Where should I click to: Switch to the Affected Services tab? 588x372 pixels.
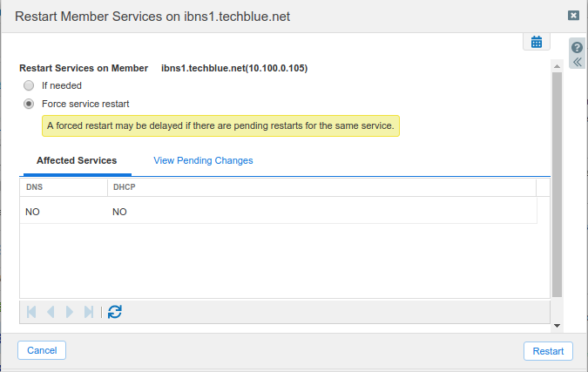[77, 161]
